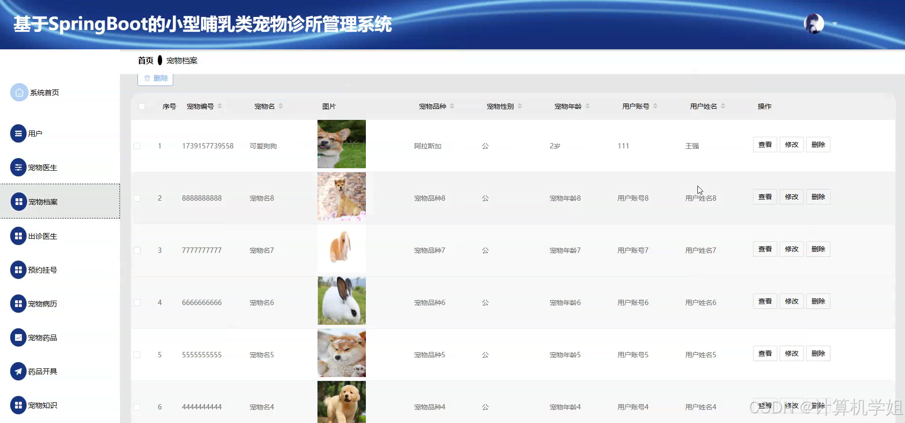Click 查看 for 宠物名5 row
The image size is (905, 423).
(765, 353)
